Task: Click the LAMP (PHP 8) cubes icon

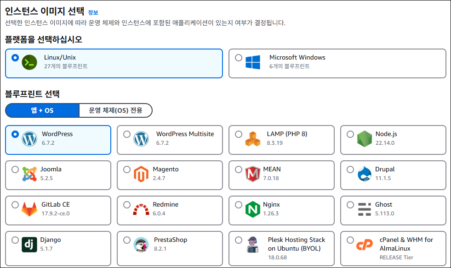Action: pos(253,139)
